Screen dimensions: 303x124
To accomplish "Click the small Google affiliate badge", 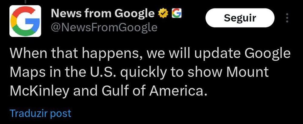I will 177,14.
